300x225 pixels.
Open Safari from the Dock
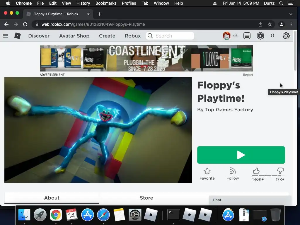(103, 215)
